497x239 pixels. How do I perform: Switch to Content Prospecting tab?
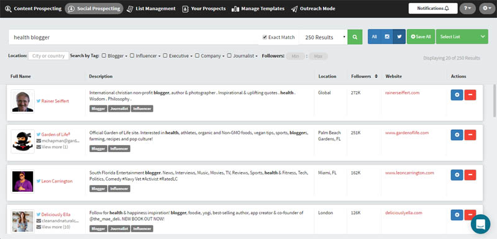33,9
